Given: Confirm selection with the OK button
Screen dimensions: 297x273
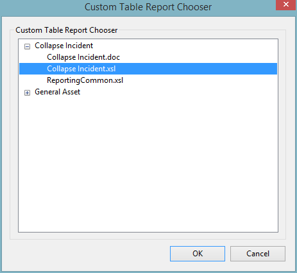Looking at the screenshot, I should 198,254.
